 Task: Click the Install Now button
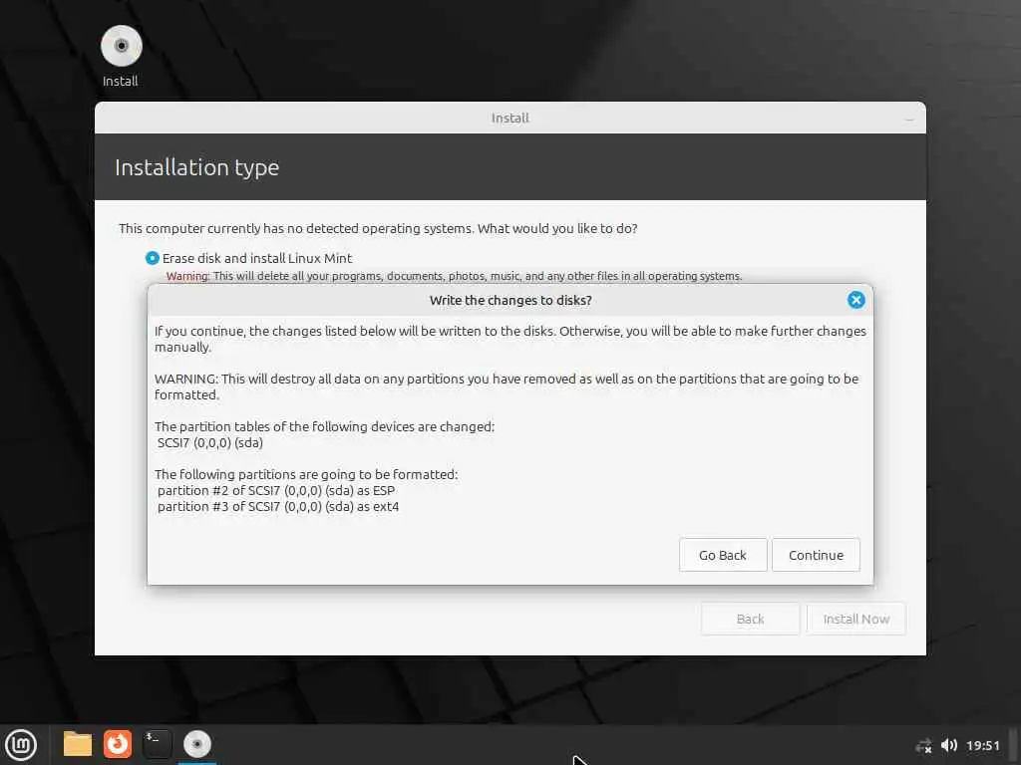(856, 619)
